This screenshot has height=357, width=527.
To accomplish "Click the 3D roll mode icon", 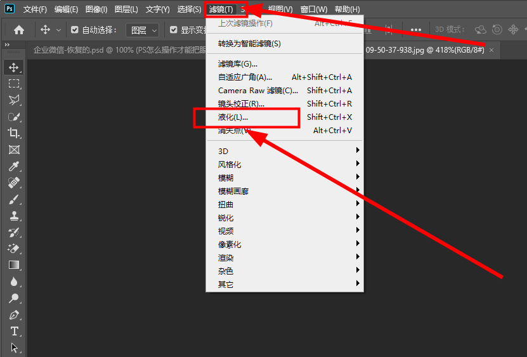I will pos(497,30).
